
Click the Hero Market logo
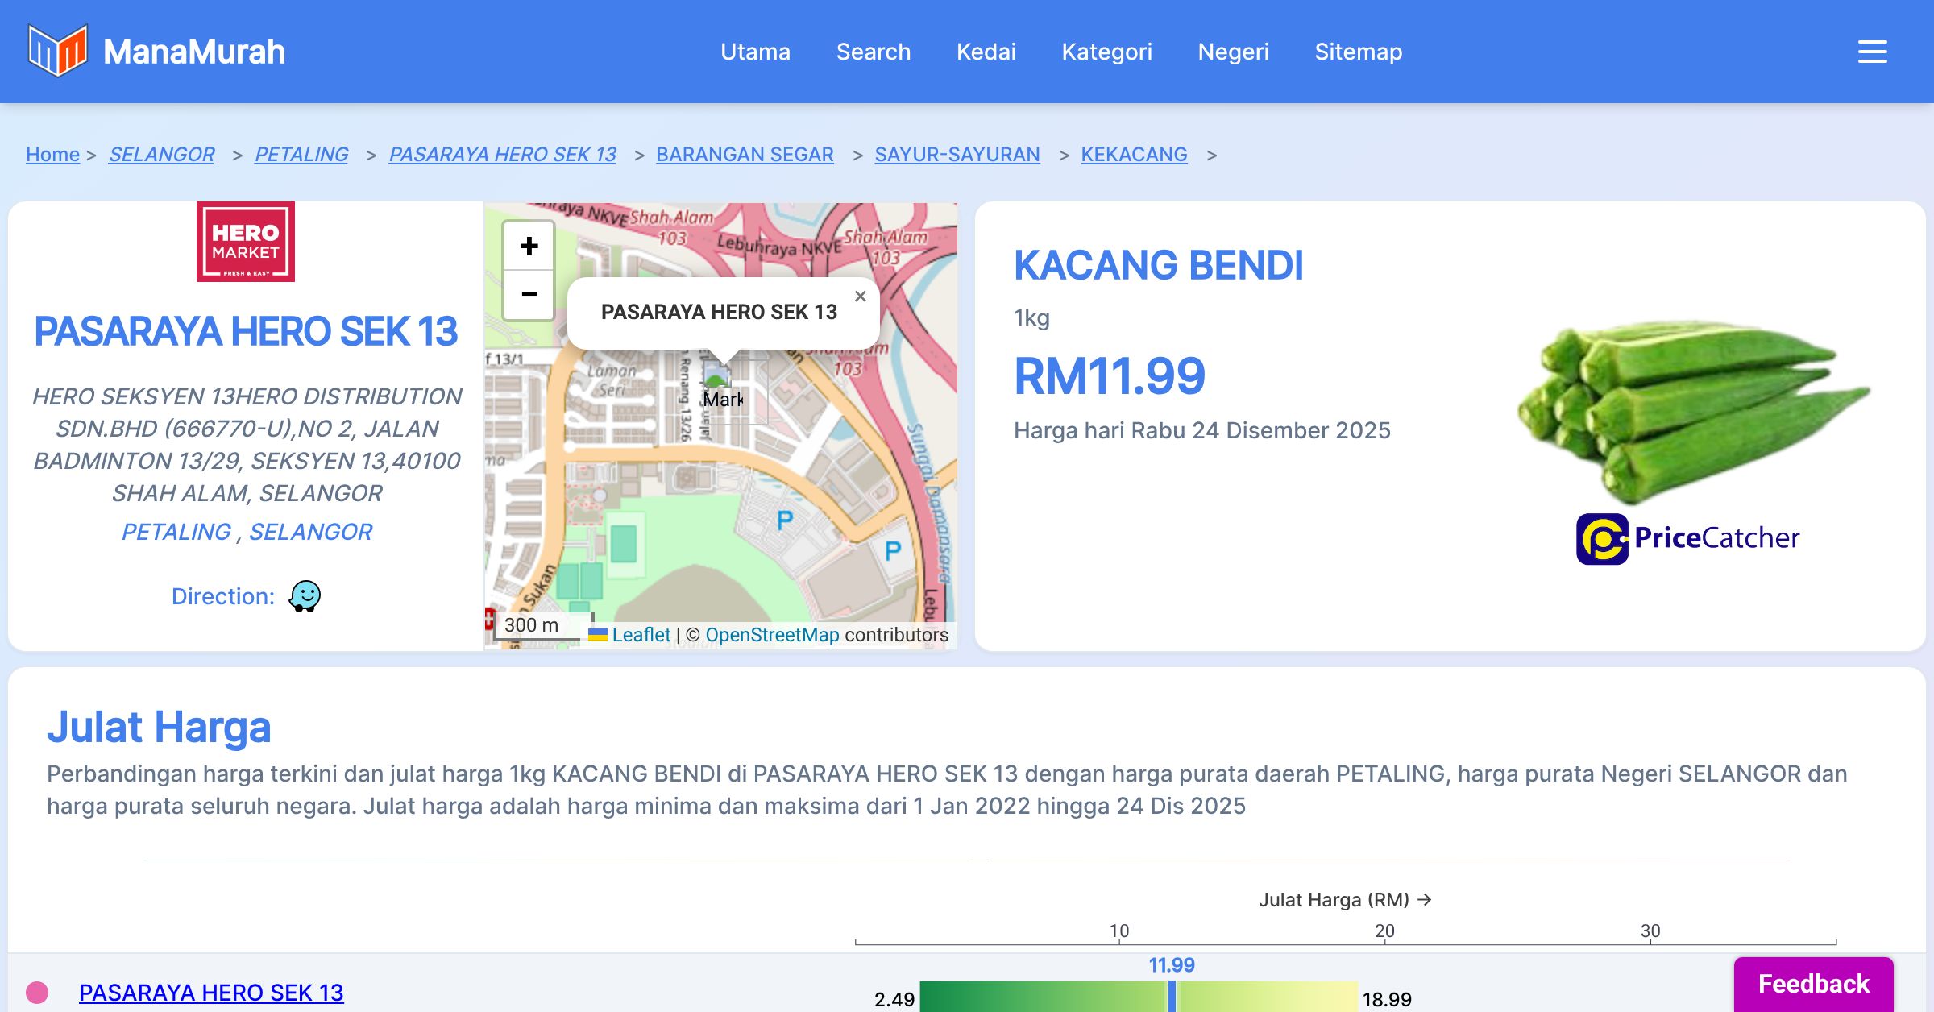[246, 242]
